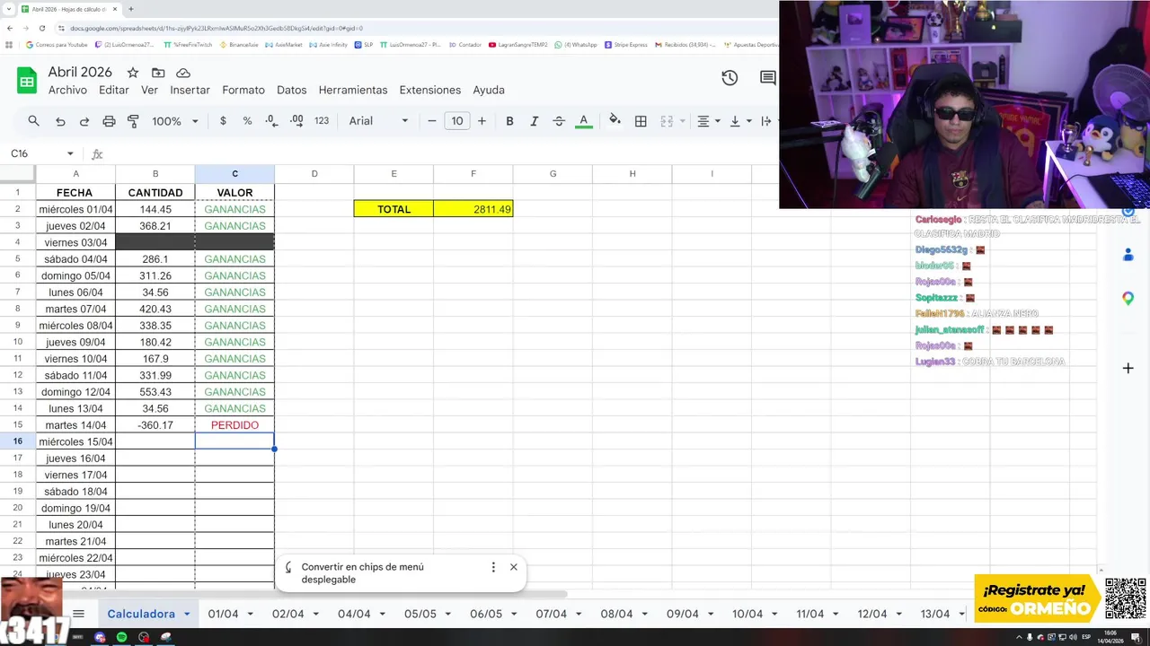
Task: Select the -360.17 amount cell
Action: pos(155,425)
